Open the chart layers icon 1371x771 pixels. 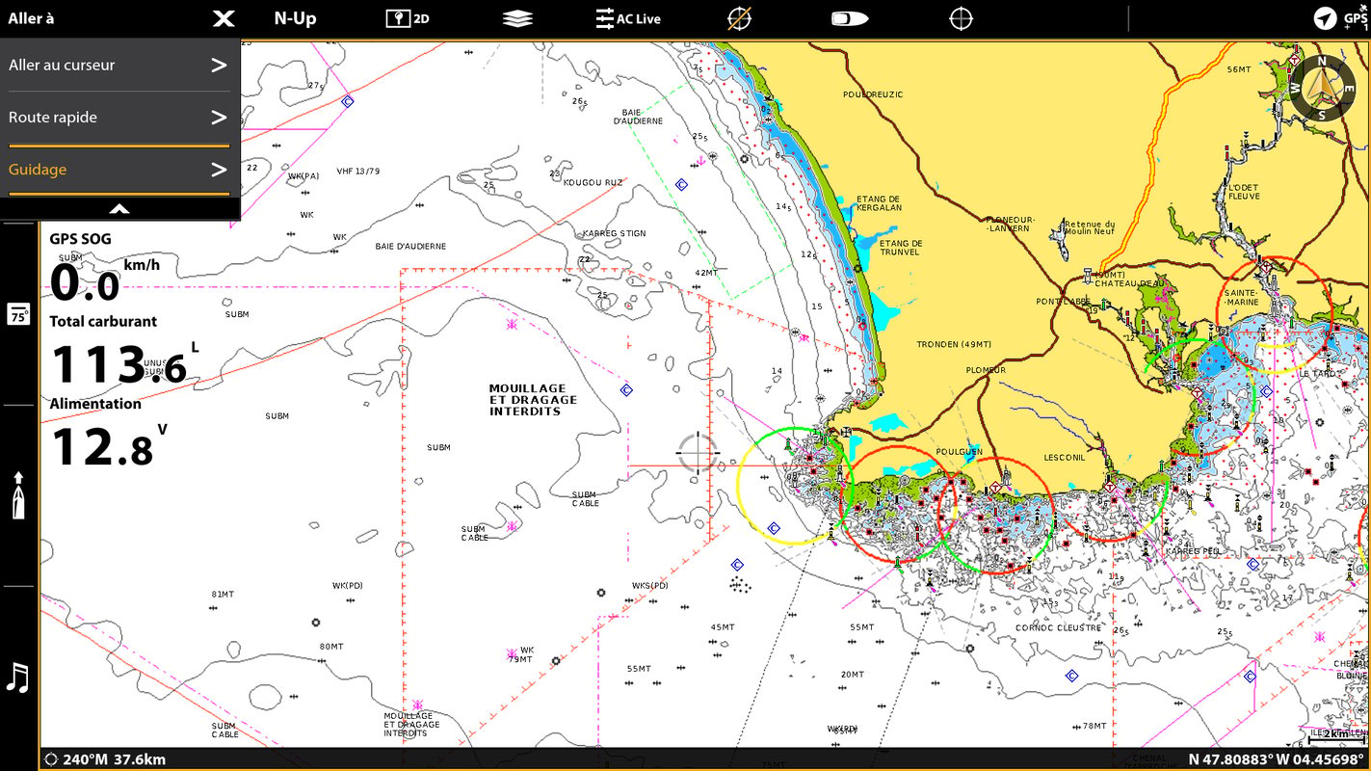(517, 18)
